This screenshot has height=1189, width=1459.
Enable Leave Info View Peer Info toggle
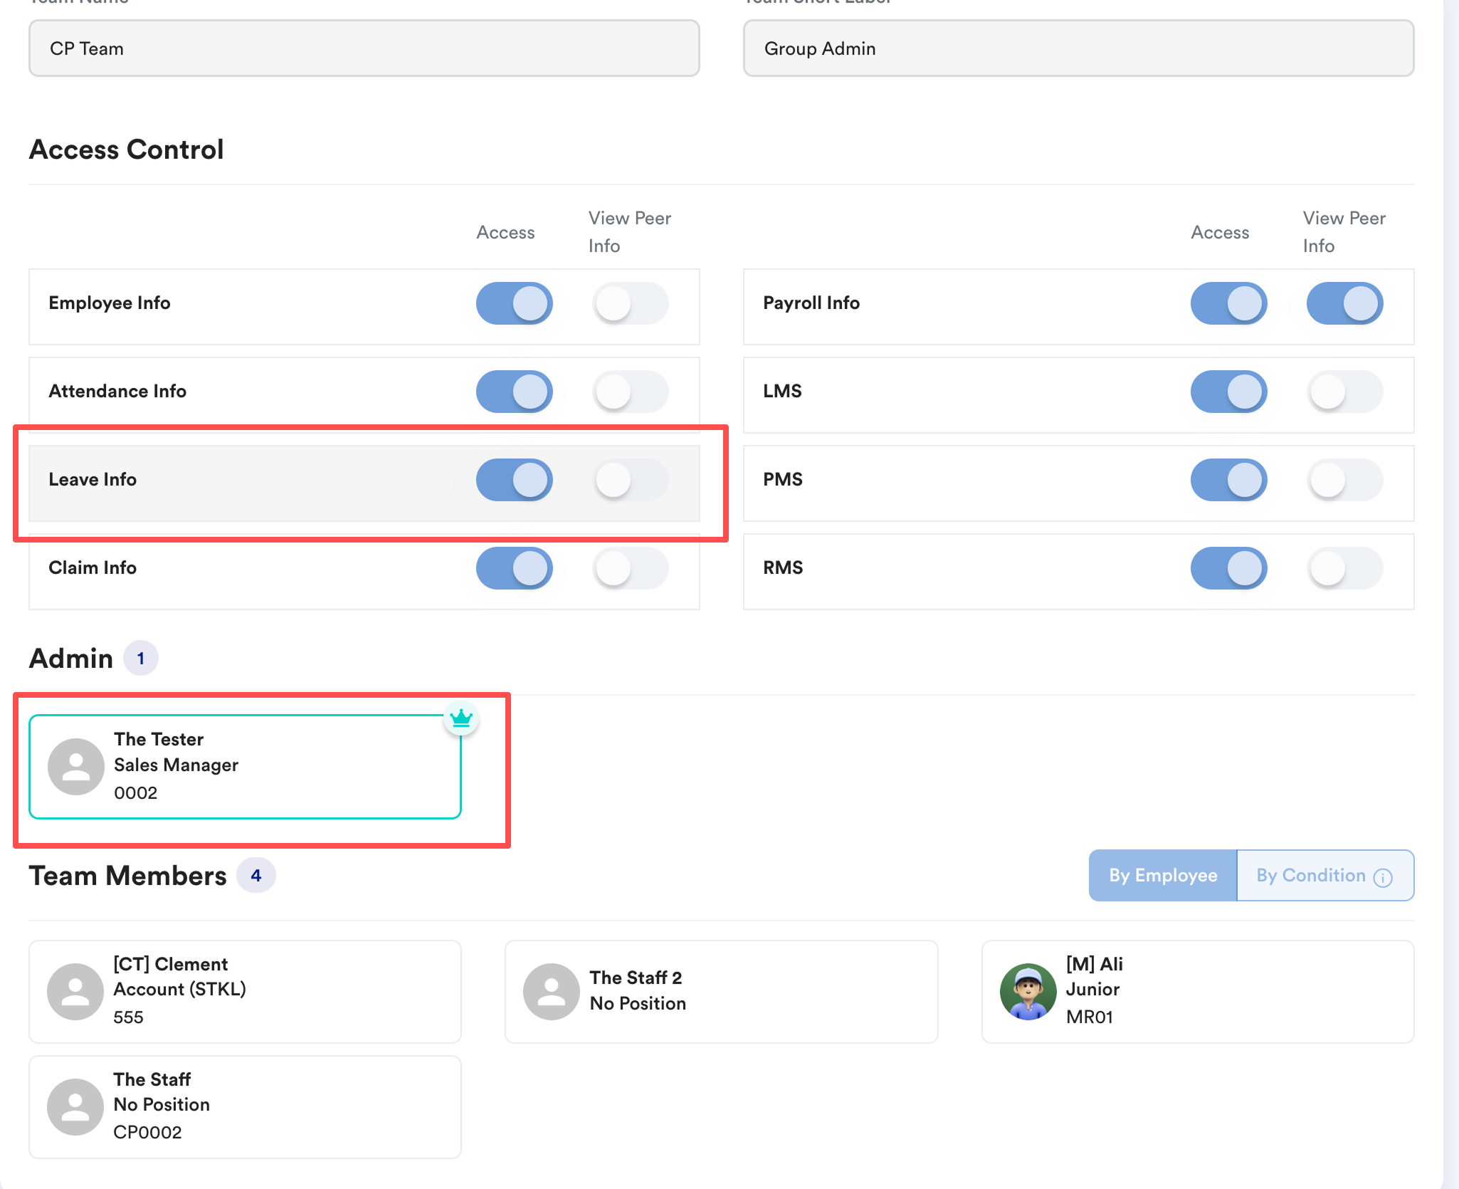tap(631, 480)
